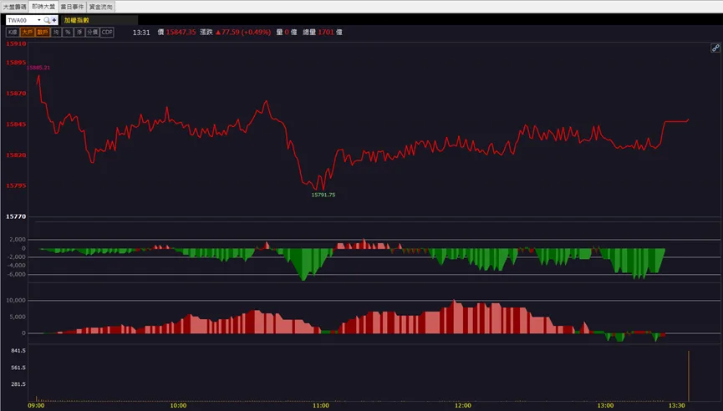The image size is (723, 411).
Task: Expand the TWA00 symbol dropdown arrow
Action: [x=38, y=20]
